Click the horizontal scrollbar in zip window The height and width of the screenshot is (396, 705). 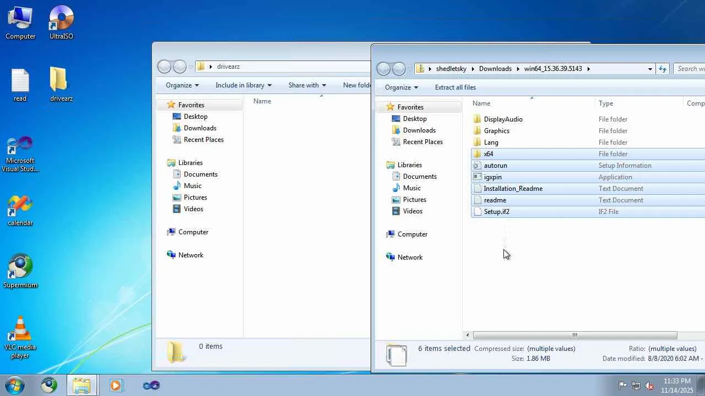tap(574, 335)
